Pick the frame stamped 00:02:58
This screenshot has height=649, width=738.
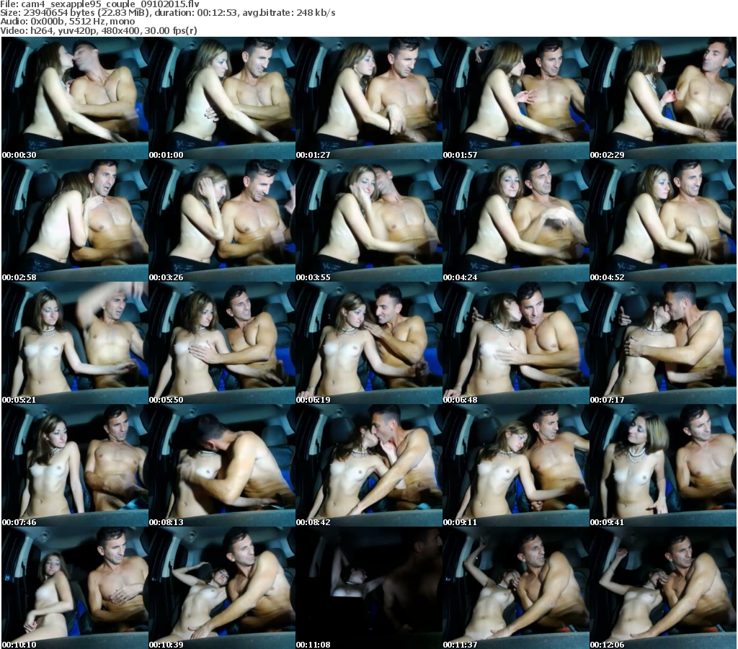pyautogui.click(x=75, y=220)
